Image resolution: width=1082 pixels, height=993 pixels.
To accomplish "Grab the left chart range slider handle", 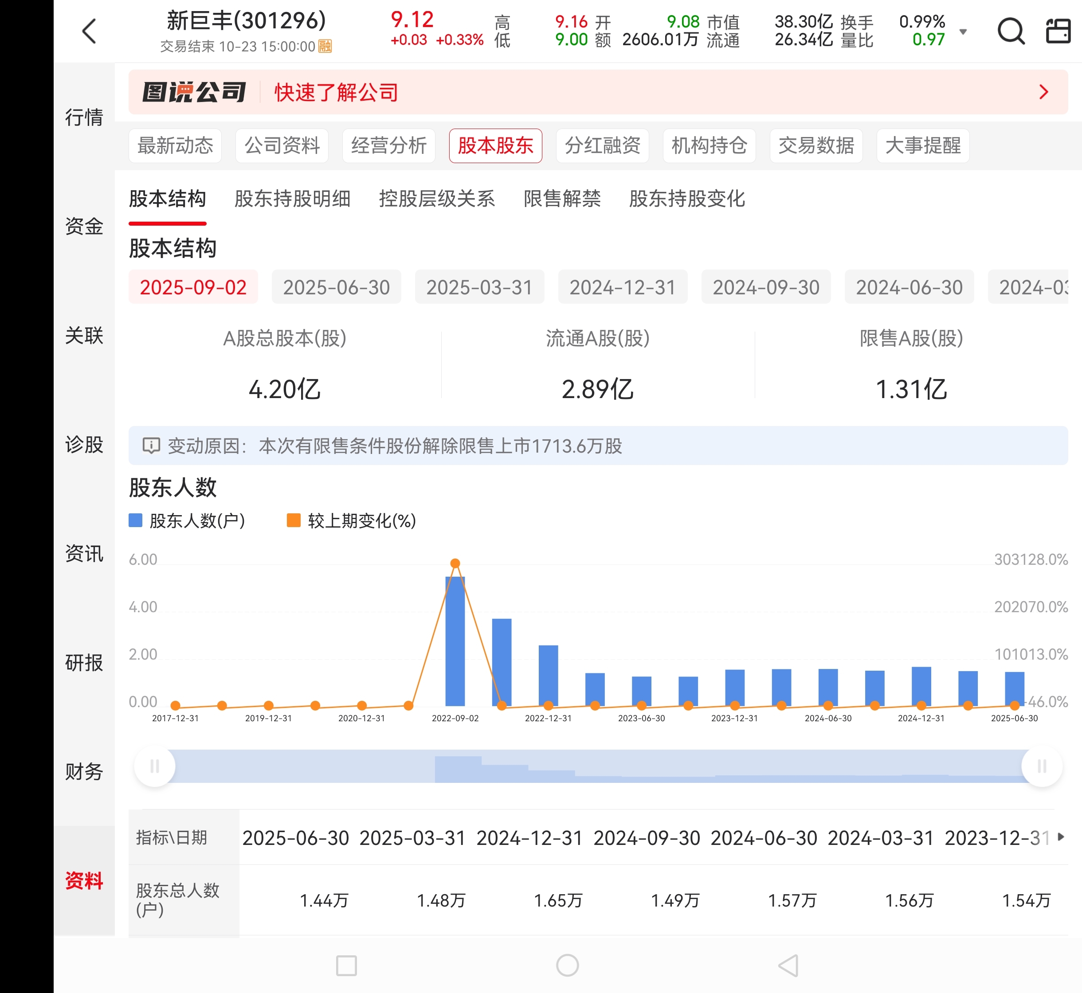I will tap(155, 766).
